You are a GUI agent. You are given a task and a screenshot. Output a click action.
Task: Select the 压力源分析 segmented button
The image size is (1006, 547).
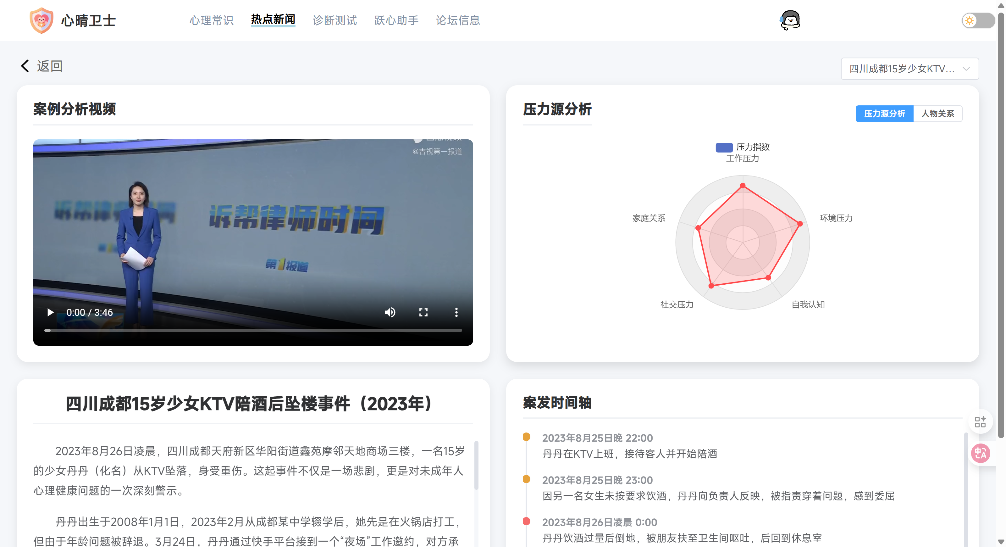884,114
